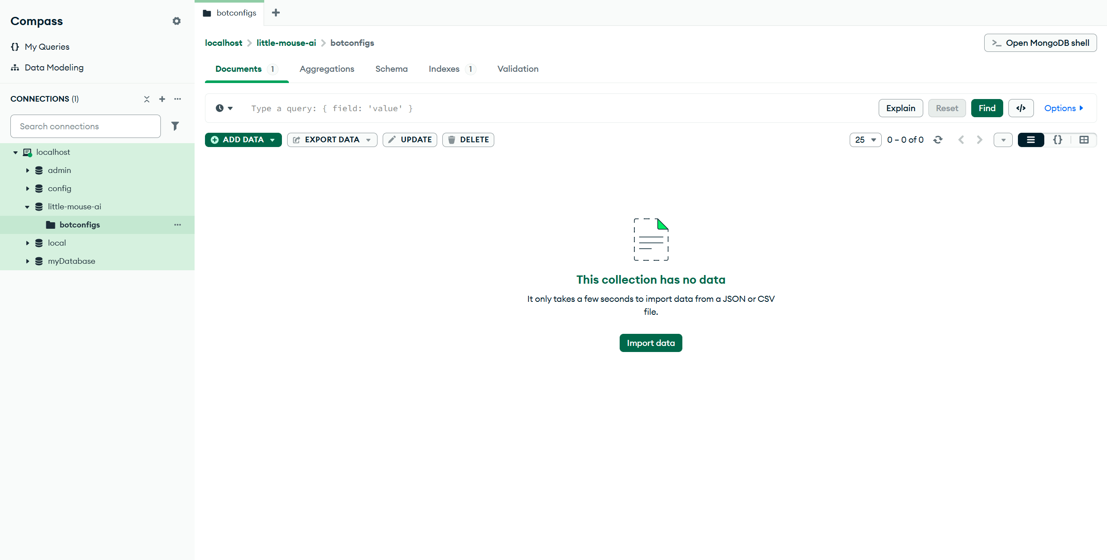The image size is (1107, 560).
Task: Open query history clock dropdown
Action: tap(224, 109)
